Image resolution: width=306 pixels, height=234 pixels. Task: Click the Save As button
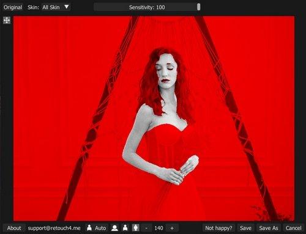[269, 228]
